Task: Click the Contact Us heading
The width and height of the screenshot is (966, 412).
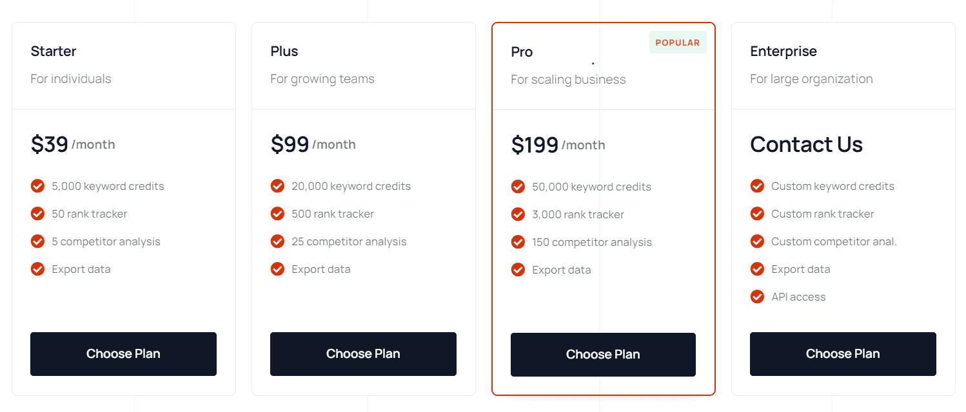Action: click(x=806, y=144)
